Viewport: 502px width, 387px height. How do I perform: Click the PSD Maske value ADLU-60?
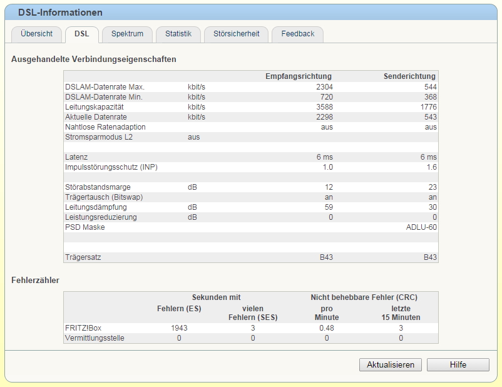421,227
